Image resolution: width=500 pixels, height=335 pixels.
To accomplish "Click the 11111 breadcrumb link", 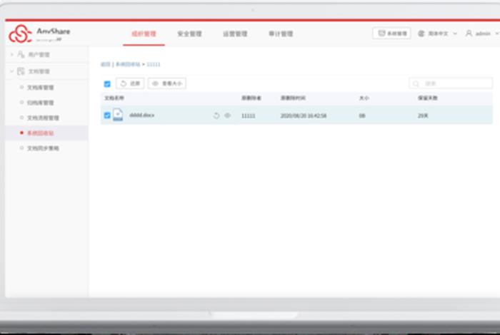I will [x=154, y=64].
